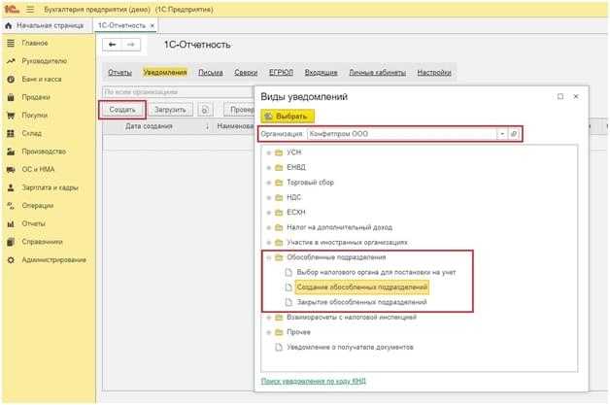610x405 pixels.
Task: Click the 1C logo icon
Action: tap(12, 9)
